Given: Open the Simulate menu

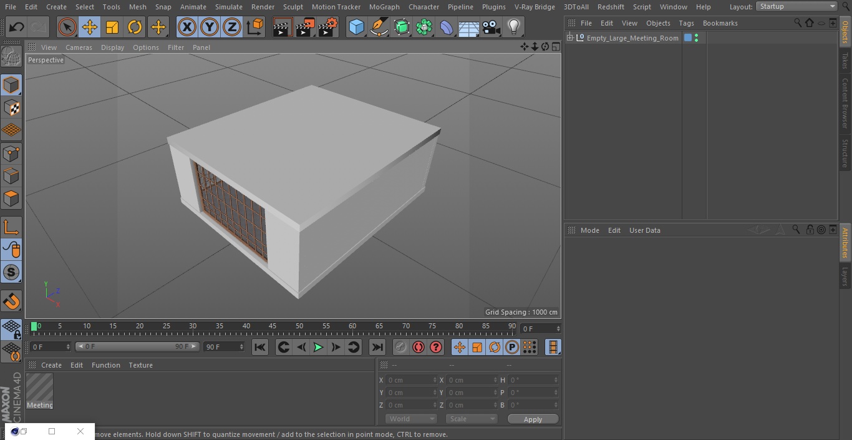Looking at the screenshot, I should pos(229,7).
